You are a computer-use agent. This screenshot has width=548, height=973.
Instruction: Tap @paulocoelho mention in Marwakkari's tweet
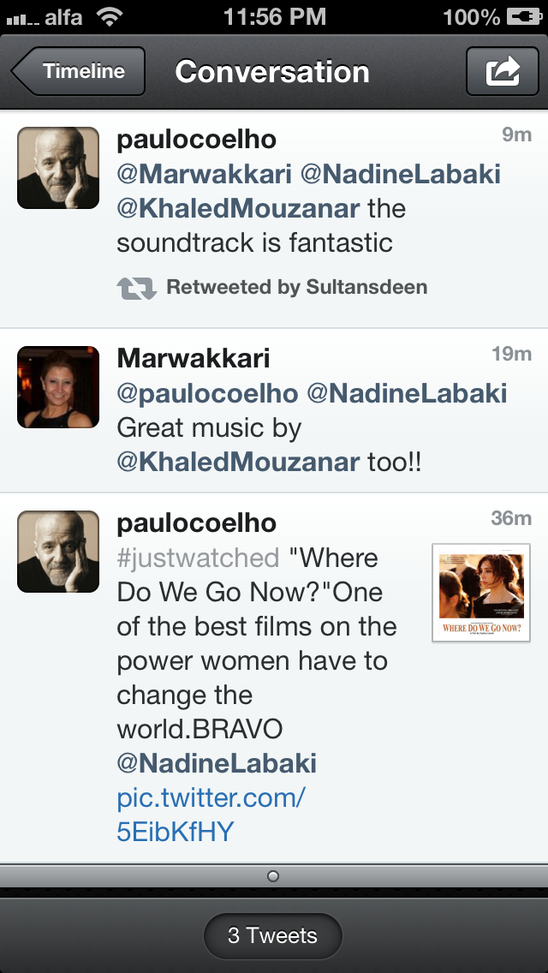[x=207, y=393]
